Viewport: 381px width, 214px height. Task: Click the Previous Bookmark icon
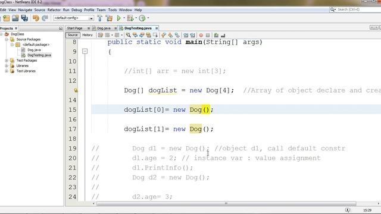(x=164, y=35)
